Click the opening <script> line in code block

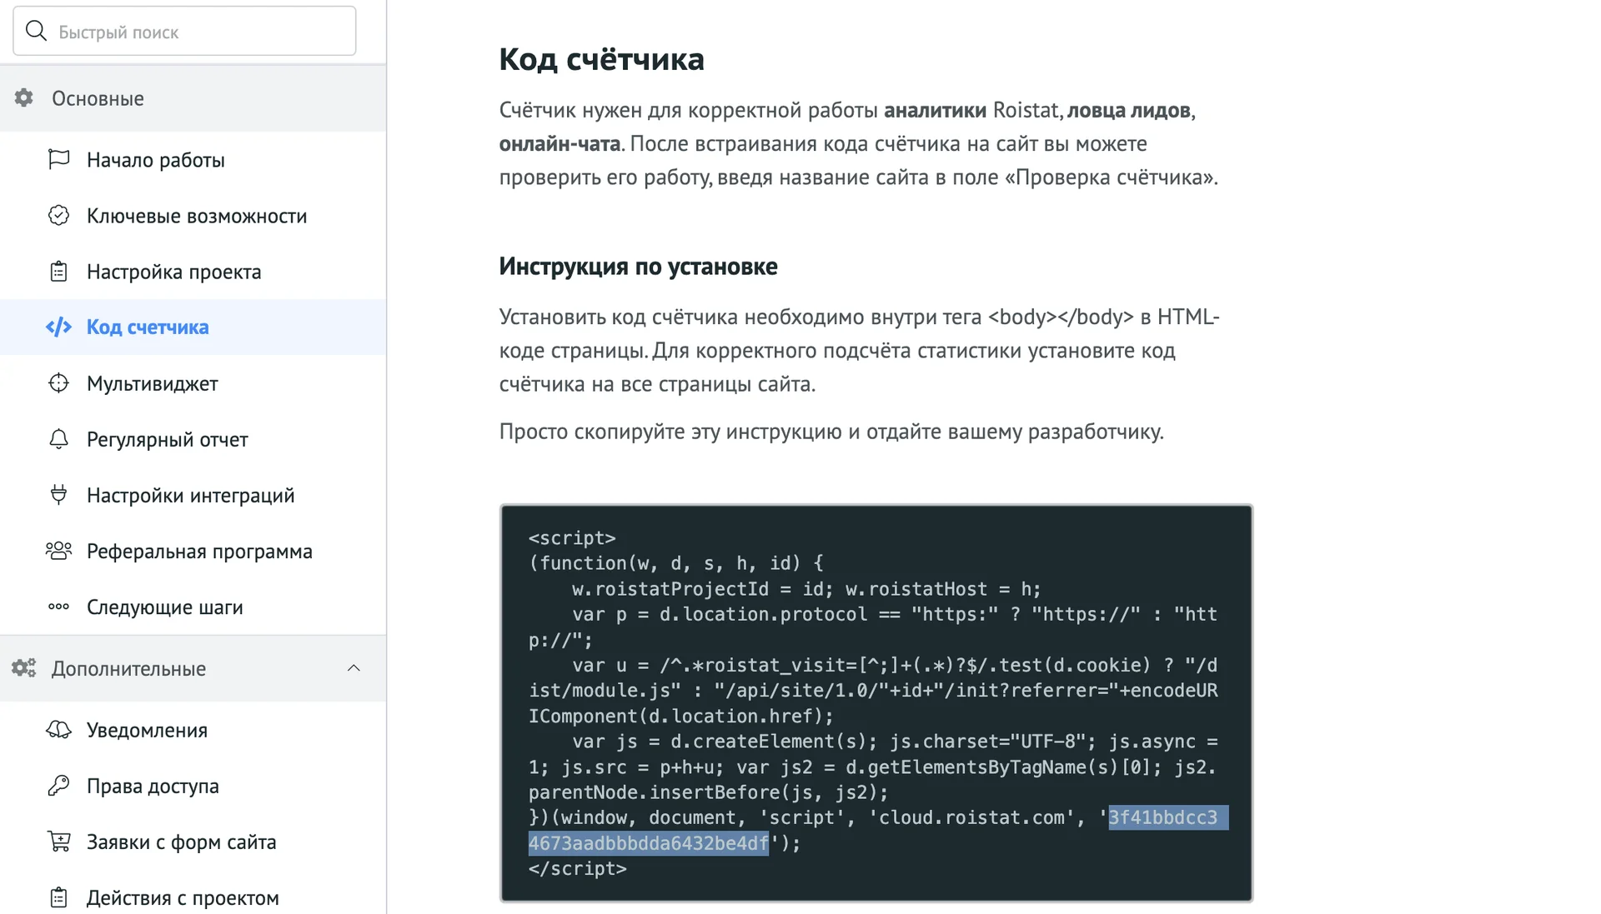point(572,537)
